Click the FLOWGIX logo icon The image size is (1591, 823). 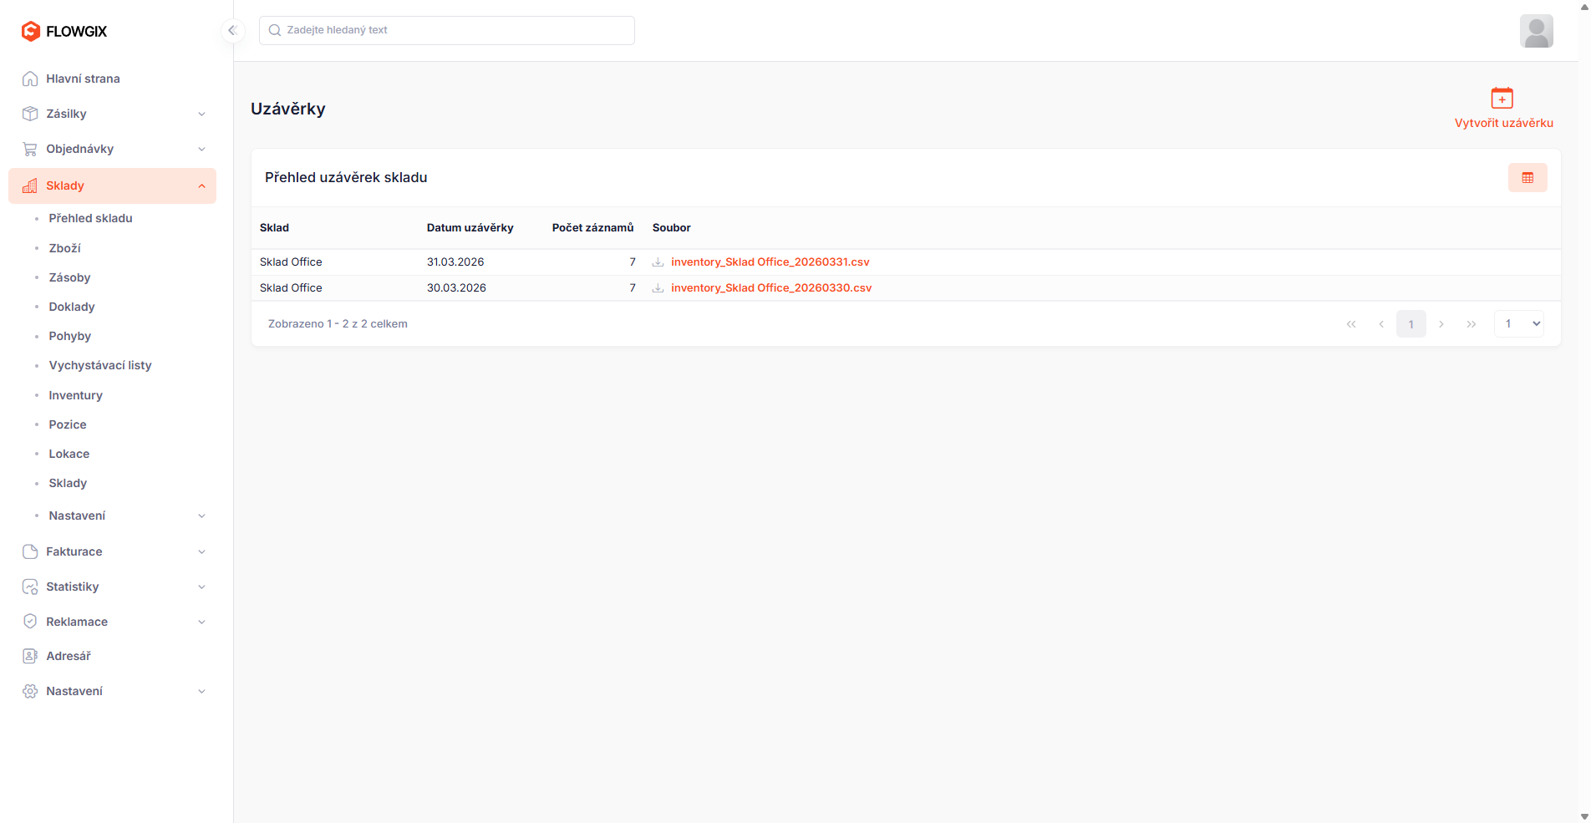(31, 31)
